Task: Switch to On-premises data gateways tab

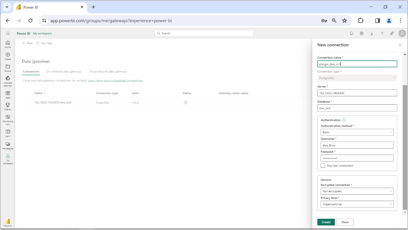Action: pyautogui.click(x=64, y=72)
